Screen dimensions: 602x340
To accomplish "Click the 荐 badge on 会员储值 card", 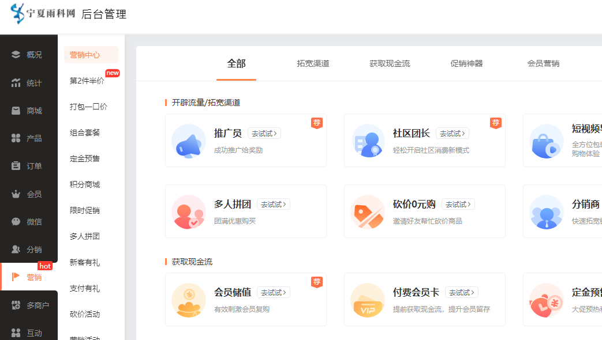I will tap(317, 282).
